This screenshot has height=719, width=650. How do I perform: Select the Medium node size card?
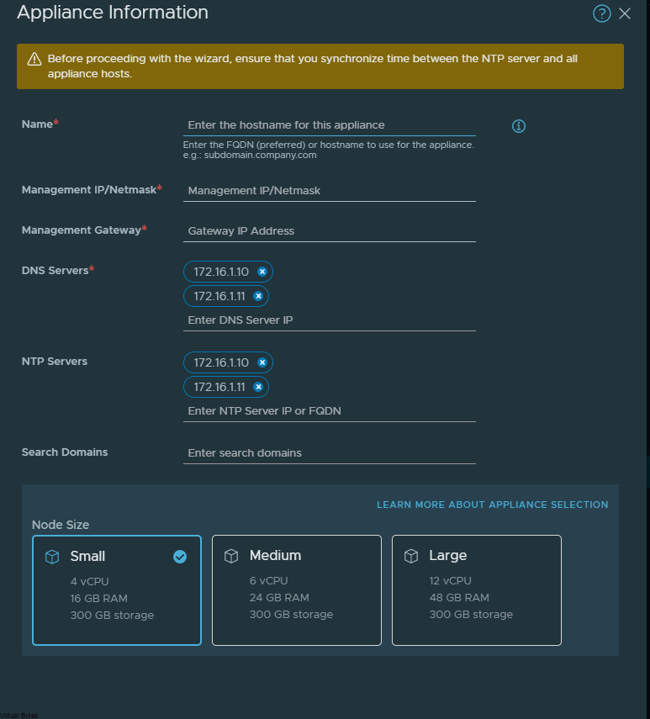click(297, 590)
